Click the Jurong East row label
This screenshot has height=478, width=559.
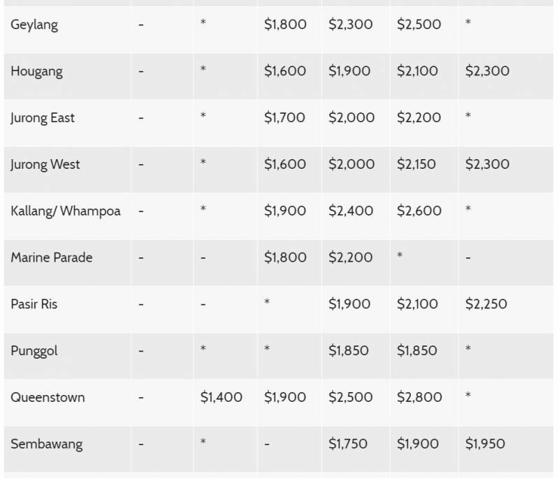click(x=43, y=118)
